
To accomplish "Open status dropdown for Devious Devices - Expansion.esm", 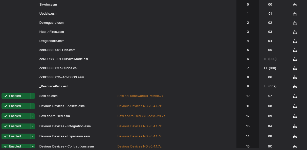I will click(x=33, y=136).
